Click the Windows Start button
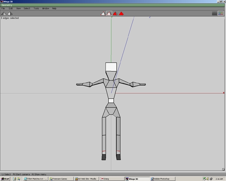226x181 pixels. point(5,179)
